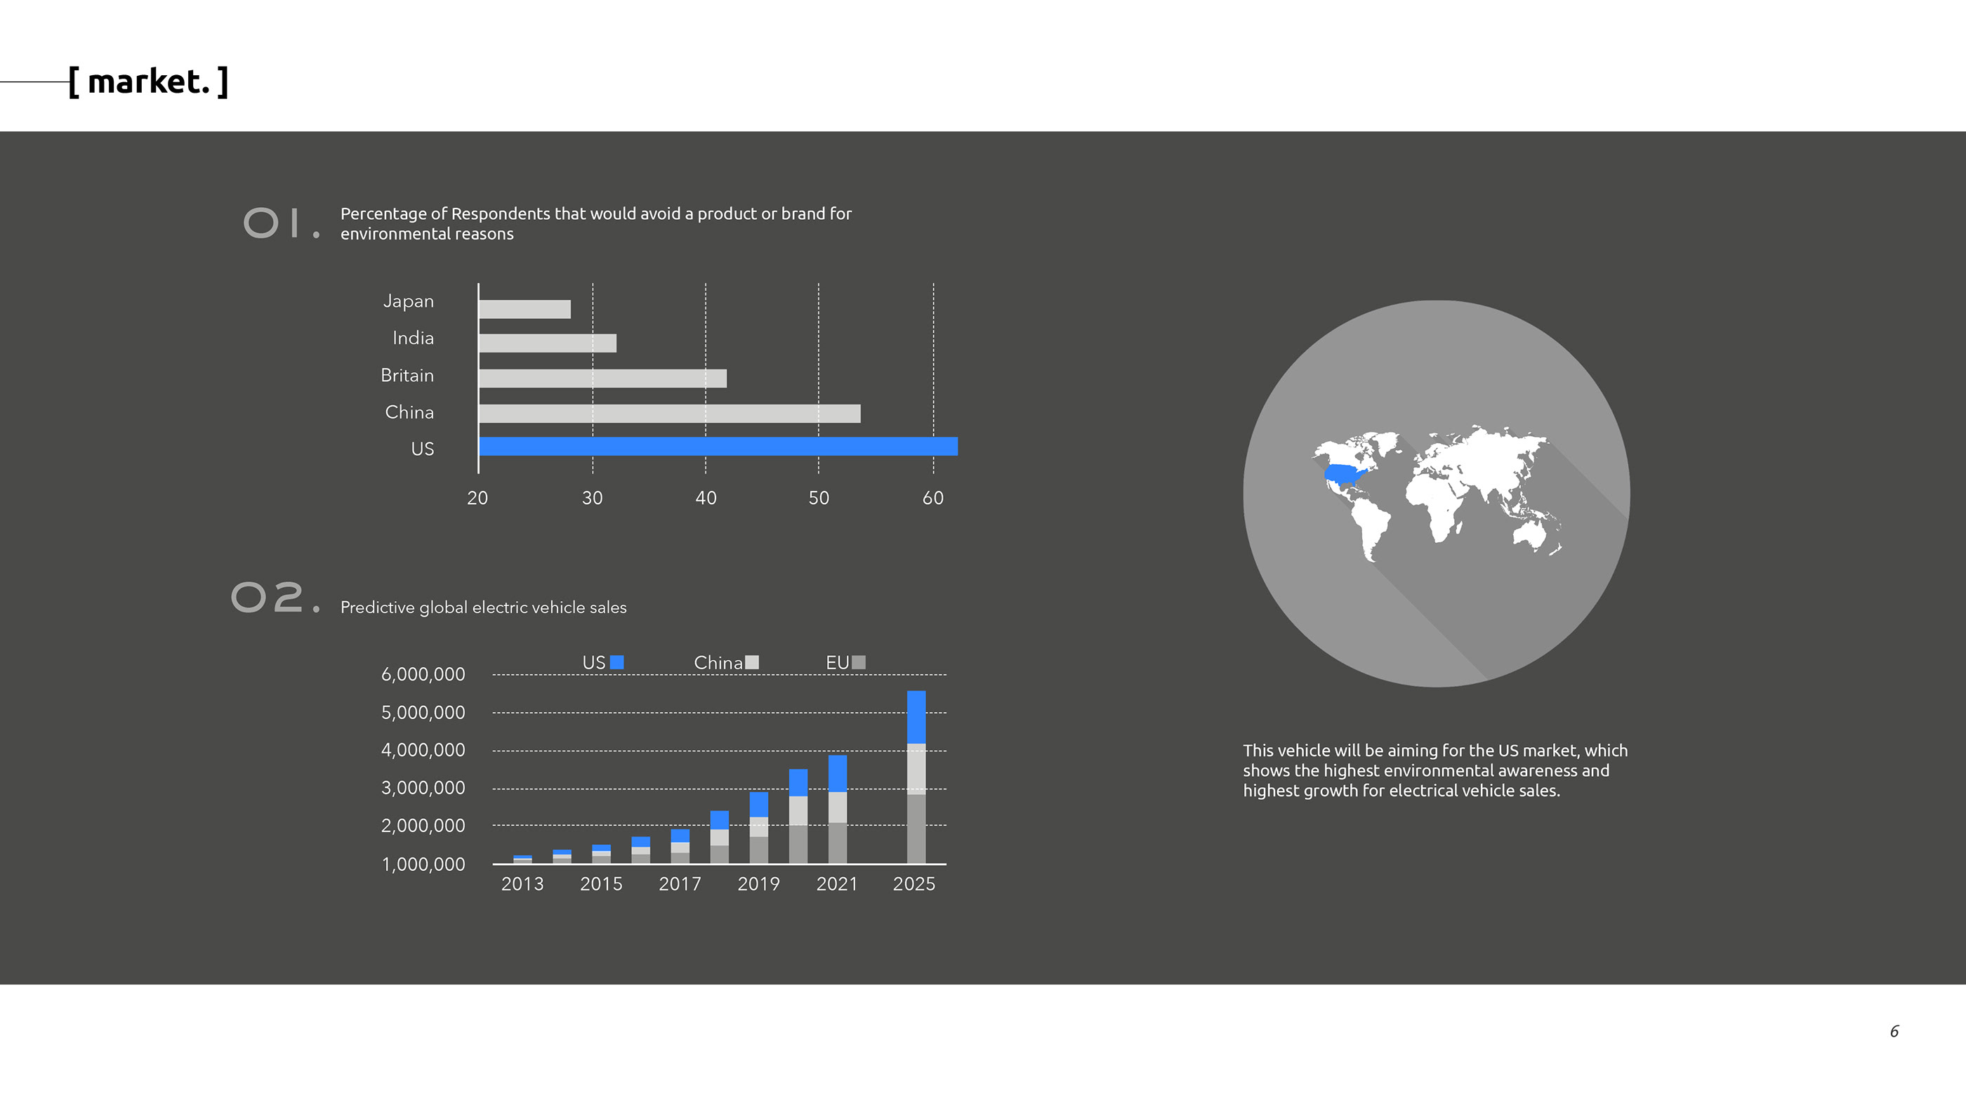Click the 6,000,000 axis label
1966x1104 pixels.
[423, 674]
